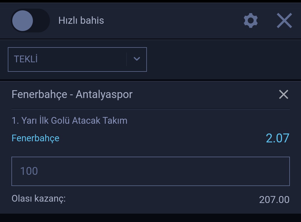Click the 2.07 odds value
Screen dimensions: 301x222
278,138
